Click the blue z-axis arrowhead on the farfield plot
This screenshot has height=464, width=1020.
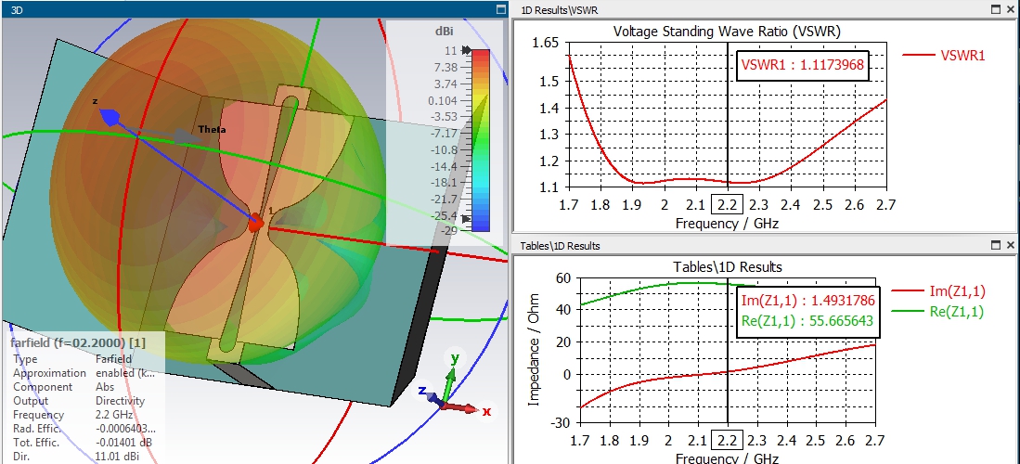110,117
